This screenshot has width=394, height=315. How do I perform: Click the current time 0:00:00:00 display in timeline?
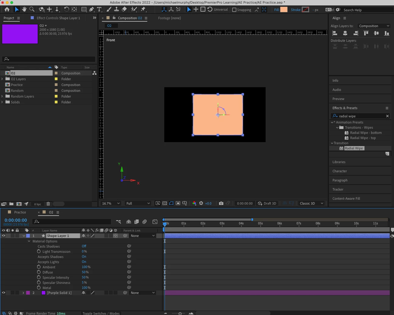click(16, 220)
